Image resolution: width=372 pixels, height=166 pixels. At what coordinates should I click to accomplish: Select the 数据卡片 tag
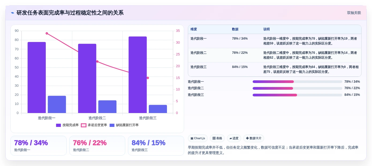coord(254,138)
